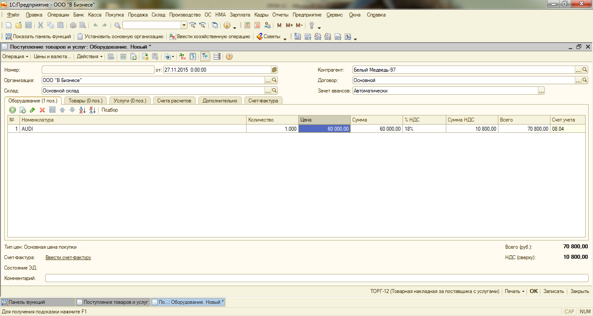Click into the Комментарий input field
The height and width of the screenshot is (316, 593).
tap(317, 278)
